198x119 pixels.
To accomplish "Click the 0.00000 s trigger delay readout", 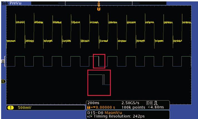I will coord(105,107).
